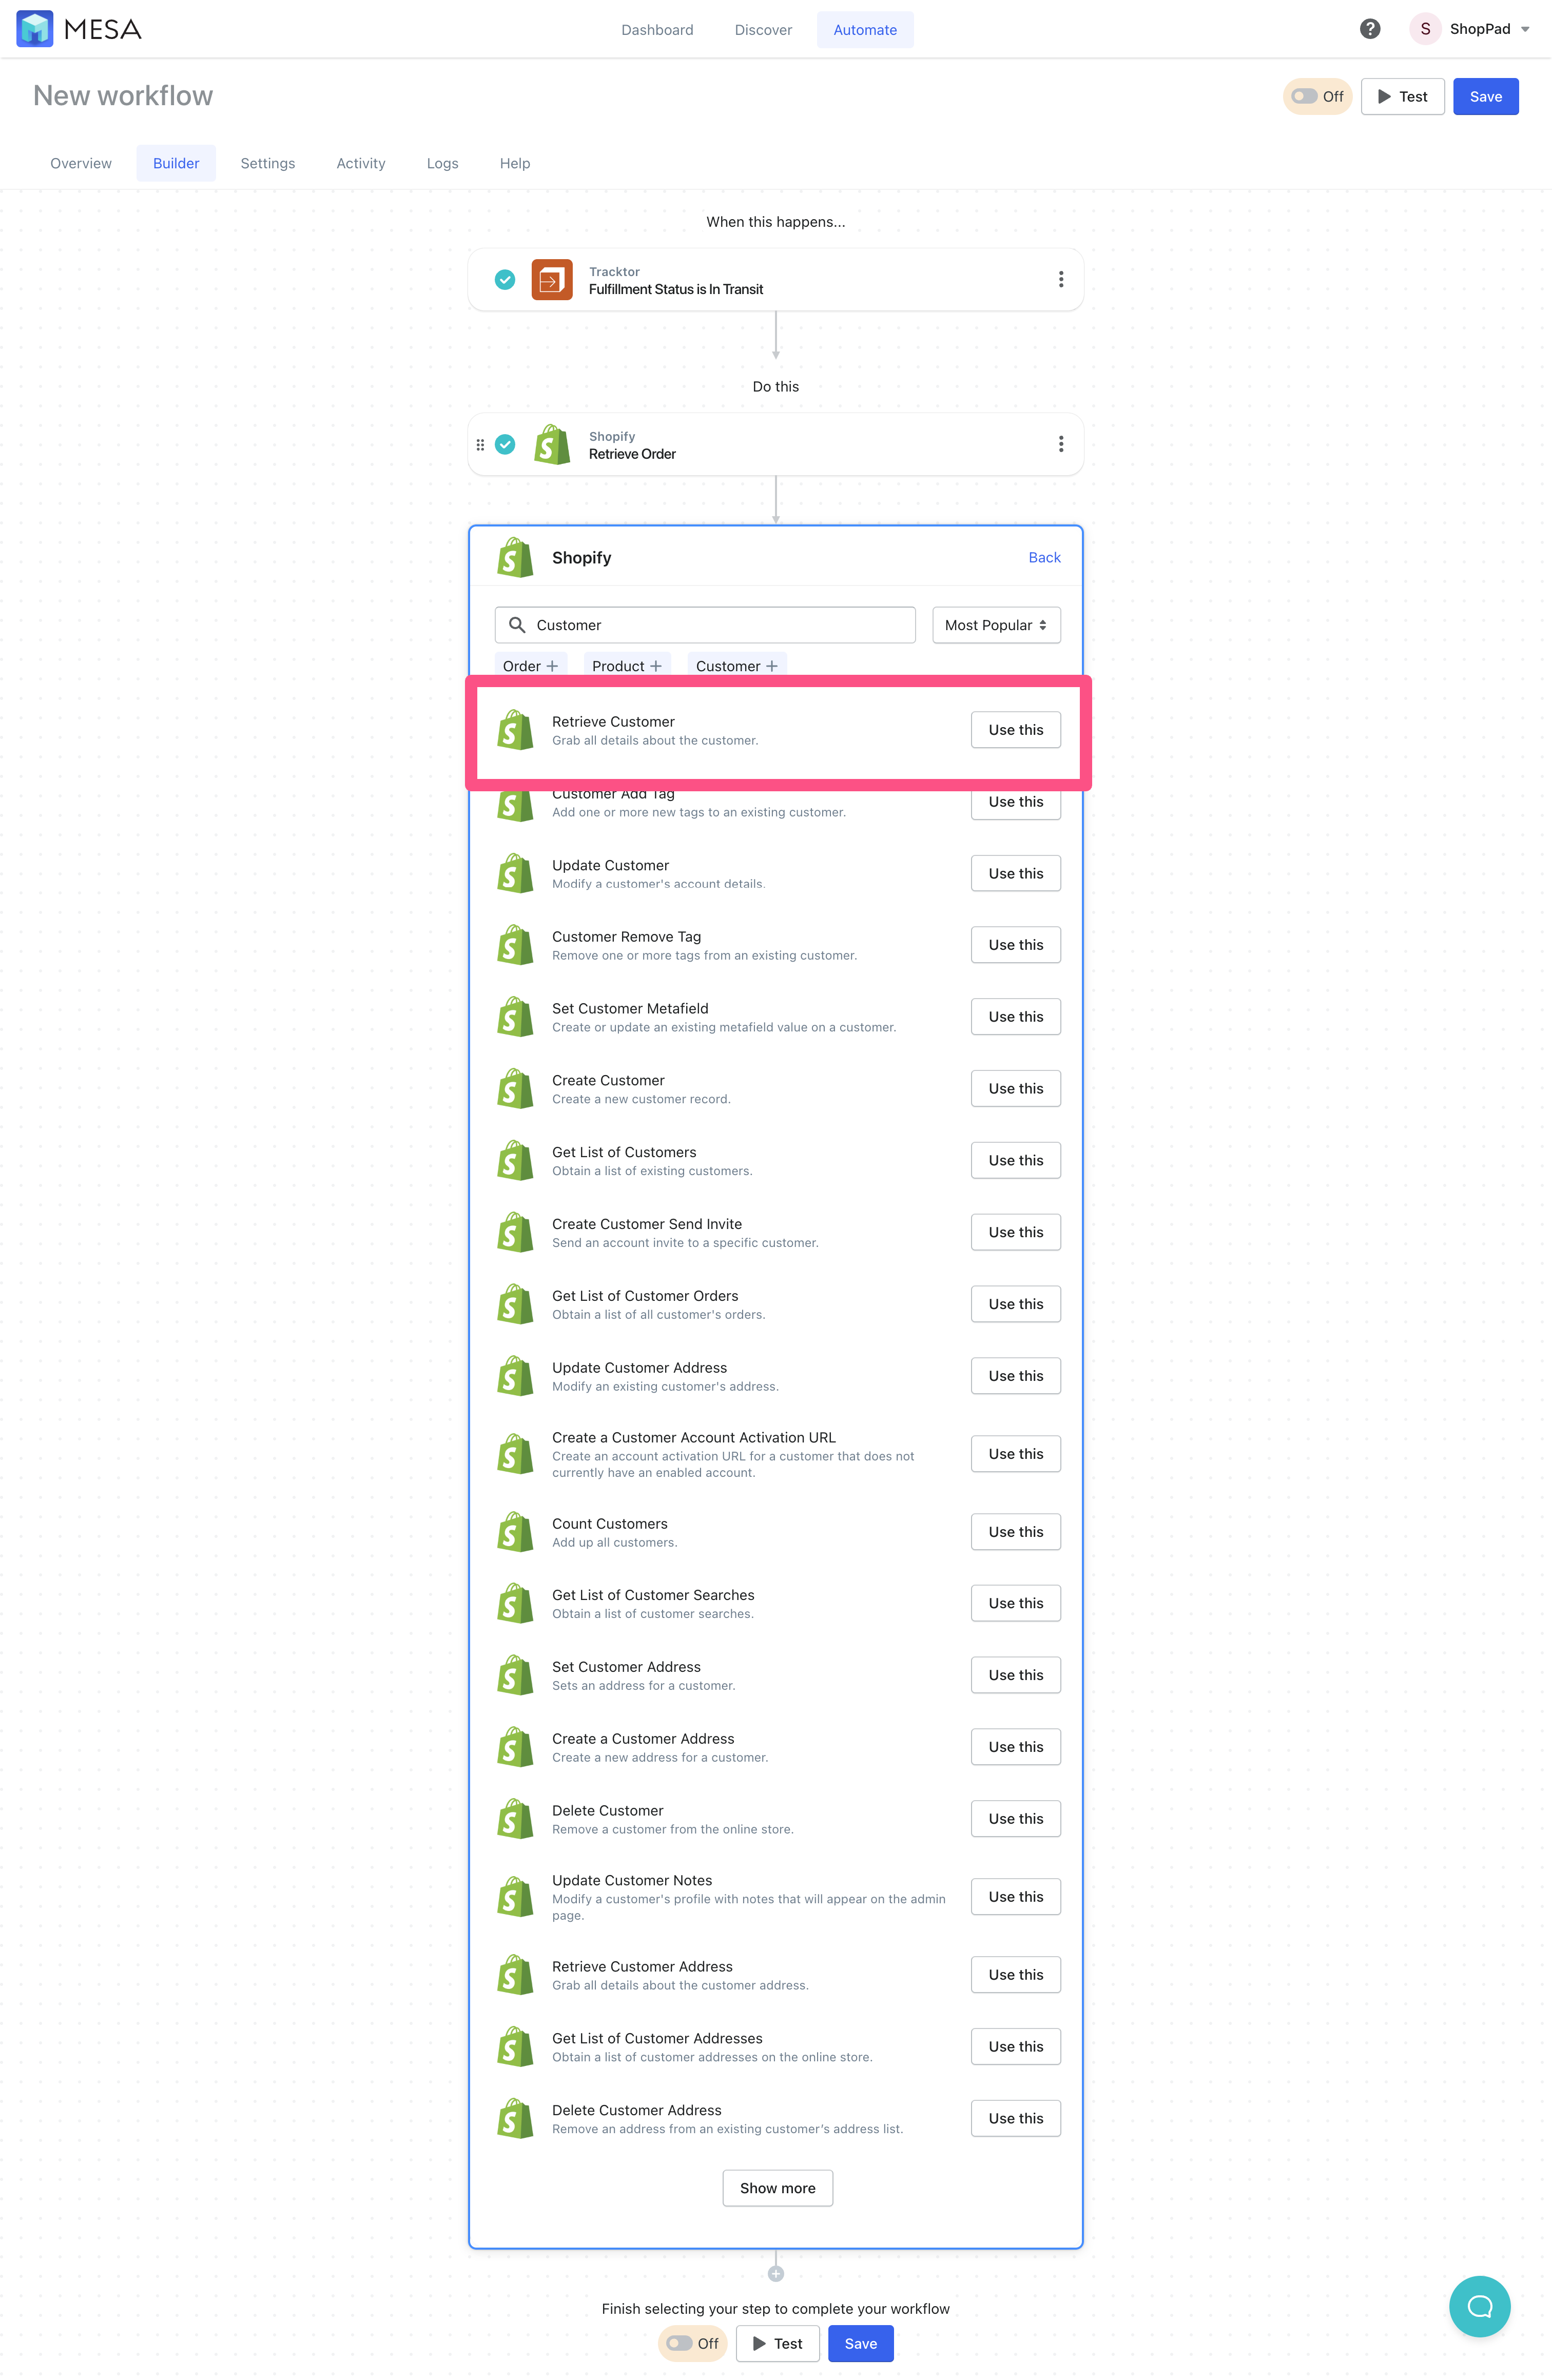Click the Shopify icon beside Update Customer
This screenshot has width=1552, height=2380.
pyautogui.click(x=515, y=874)
